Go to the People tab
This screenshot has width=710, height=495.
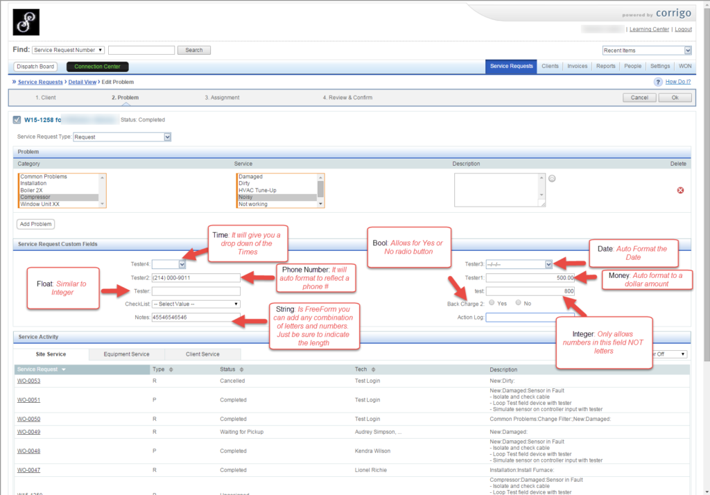tap(632, 66)
